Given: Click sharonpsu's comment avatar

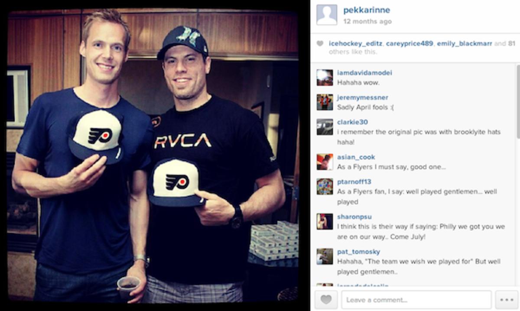Looking at the screenshot, I should tap(325, 221).
